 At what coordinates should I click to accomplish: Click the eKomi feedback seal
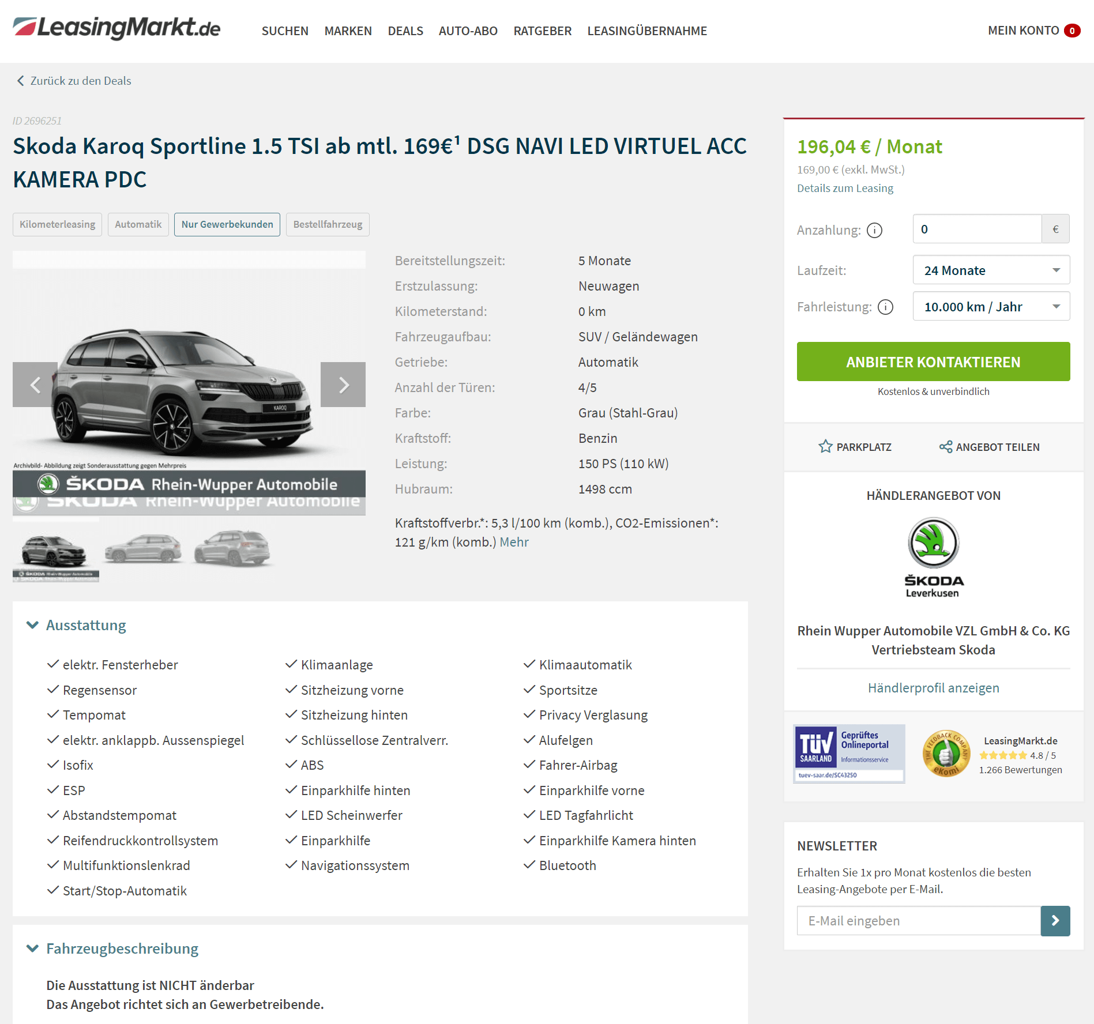coord(946,754)
